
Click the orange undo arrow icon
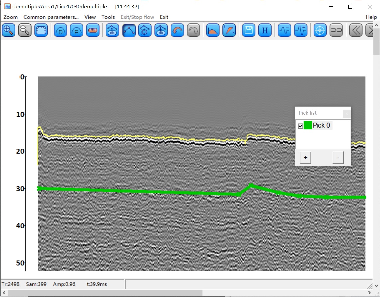tap(177, 30)
